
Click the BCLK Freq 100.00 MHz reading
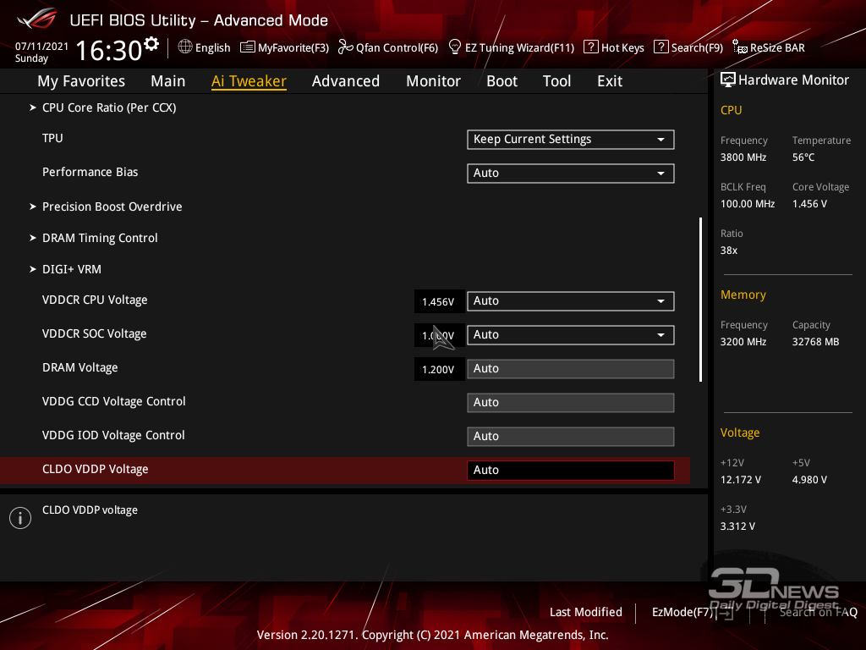(748, 204)
